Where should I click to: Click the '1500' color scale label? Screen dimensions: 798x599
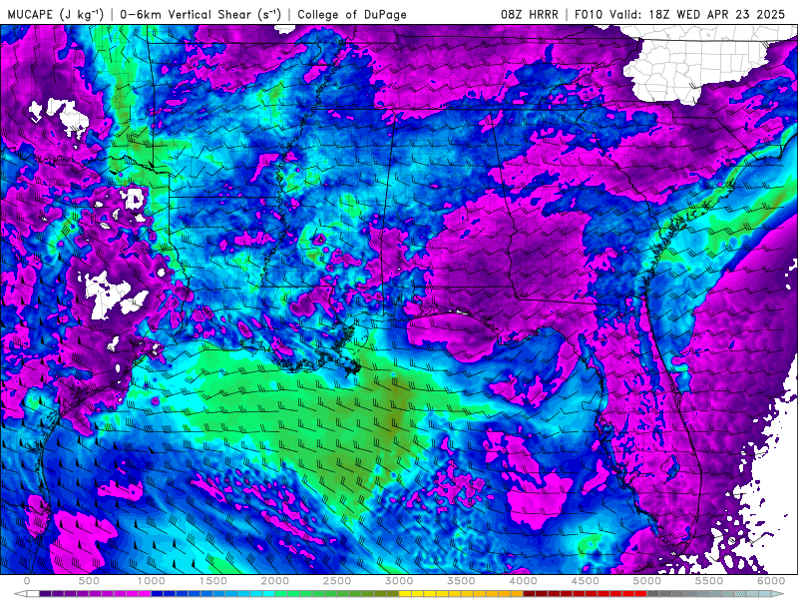(x=213, y=581)
